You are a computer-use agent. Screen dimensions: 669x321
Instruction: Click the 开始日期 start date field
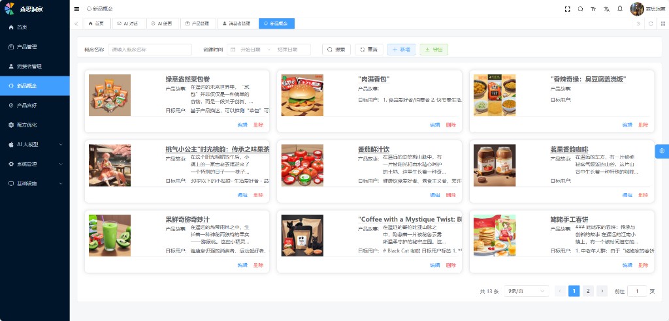point(250,50)
